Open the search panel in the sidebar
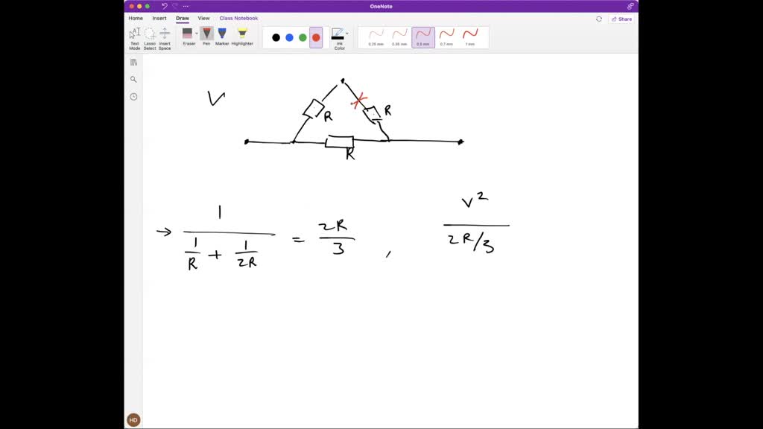763x429 pixels. [133, 79]
